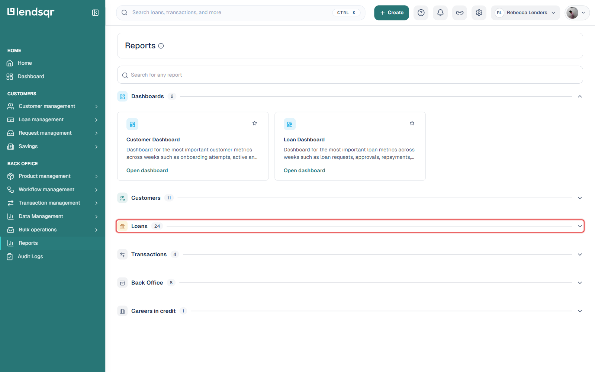The width and height of the screenshot is (595, 372).
Task: Click the Customer Dashboard card icon
Action: click(x=132, y=124)
